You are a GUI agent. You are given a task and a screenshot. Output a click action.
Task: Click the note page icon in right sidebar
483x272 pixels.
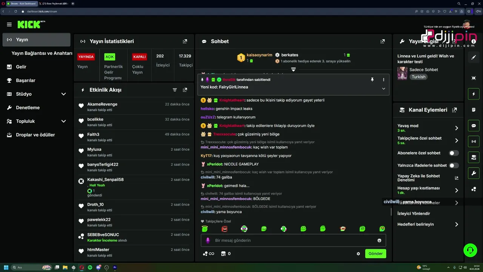tap(474, 110)
